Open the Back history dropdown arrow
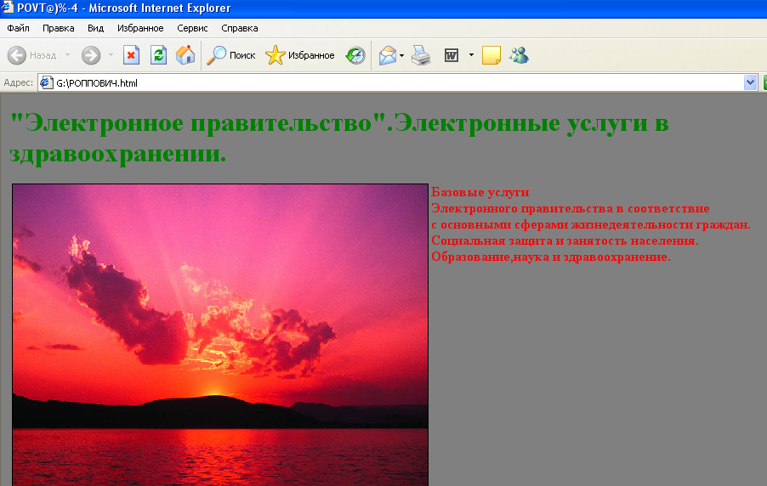Image resolution: width=767 pixels, height=486 pixels. [67, 55]
